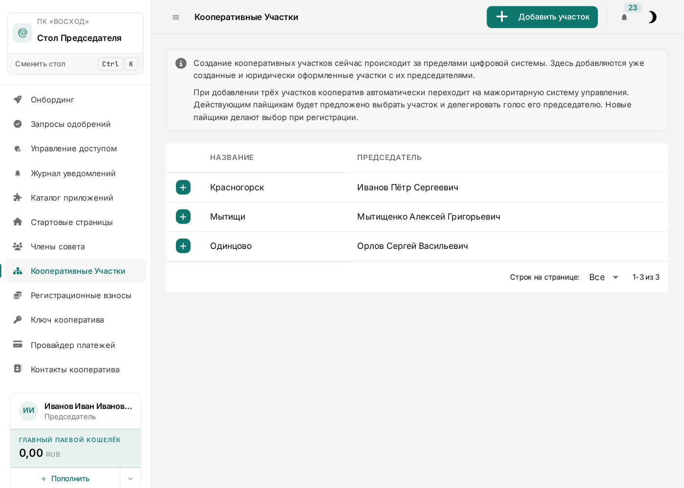Expand the chevron next to Пополнить
684x488 pixels.
coord(130,479)
